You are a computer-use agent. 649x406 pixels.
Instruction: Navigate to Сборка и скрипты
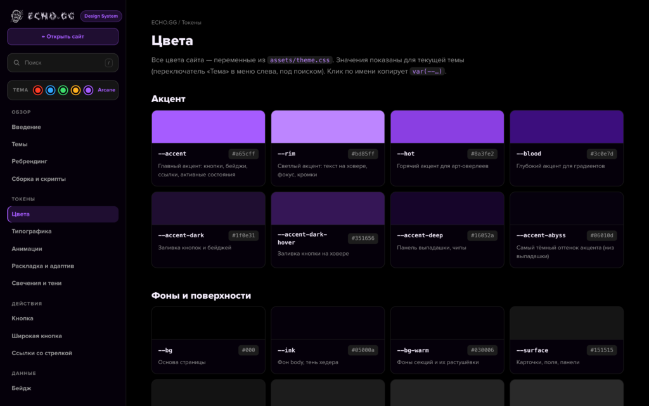[x=39, y=179]
